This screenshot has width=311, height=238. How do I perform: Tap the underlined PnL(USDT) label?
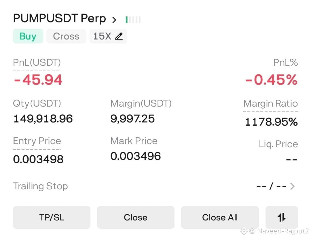pos(37,63)
